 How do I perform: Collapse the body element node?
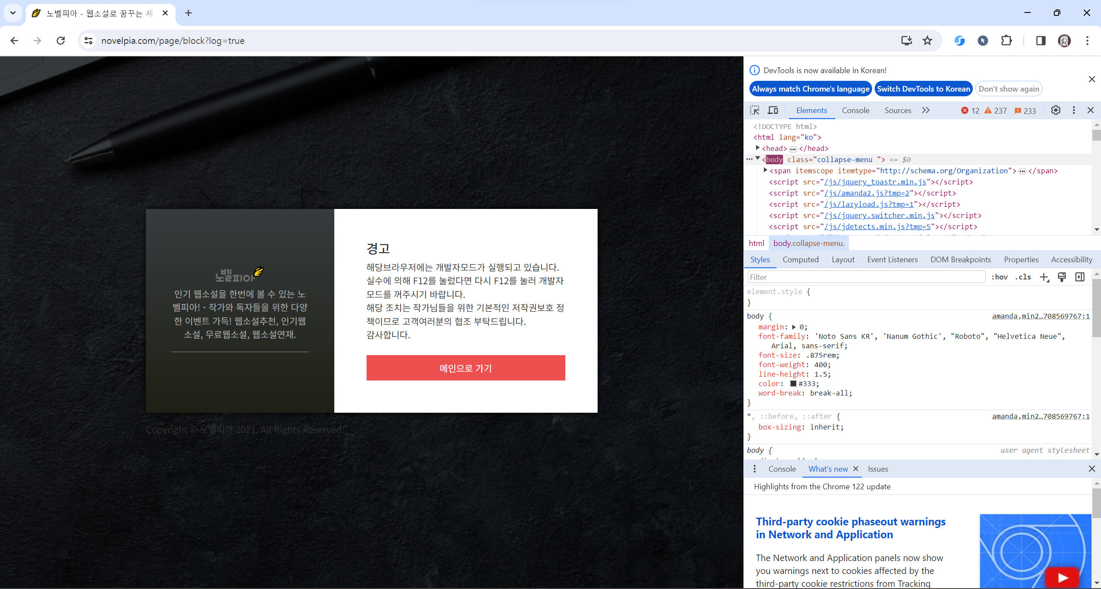pos(758,159)
